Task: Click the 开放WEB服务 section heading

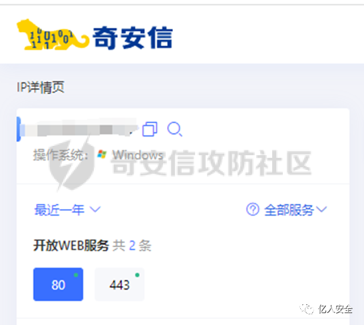Action: 71,245
